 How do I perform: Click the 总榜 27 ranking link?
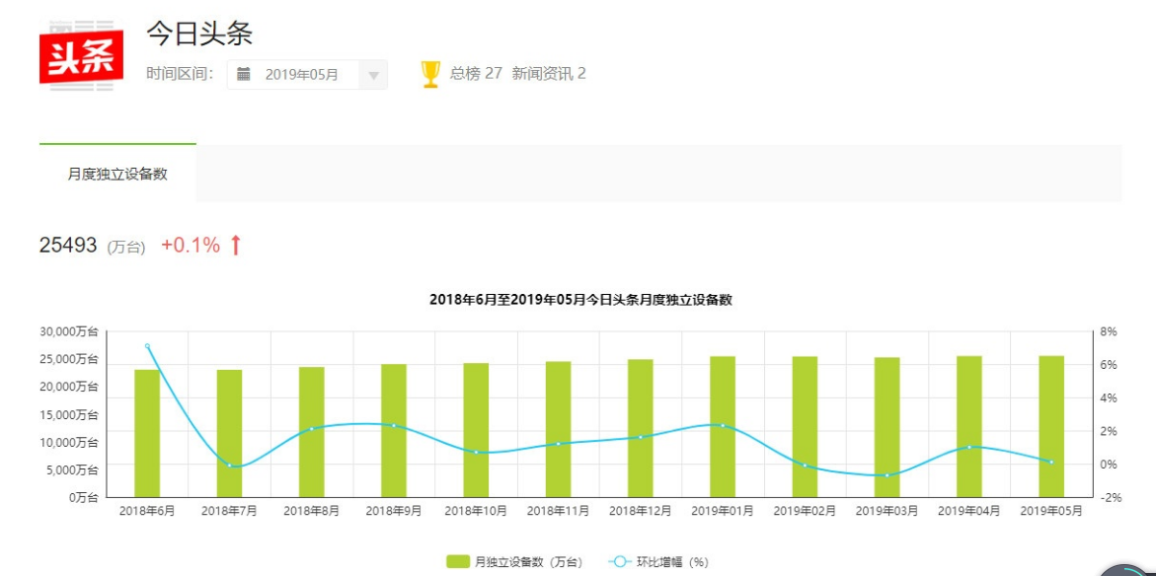[x=476, y=74]
